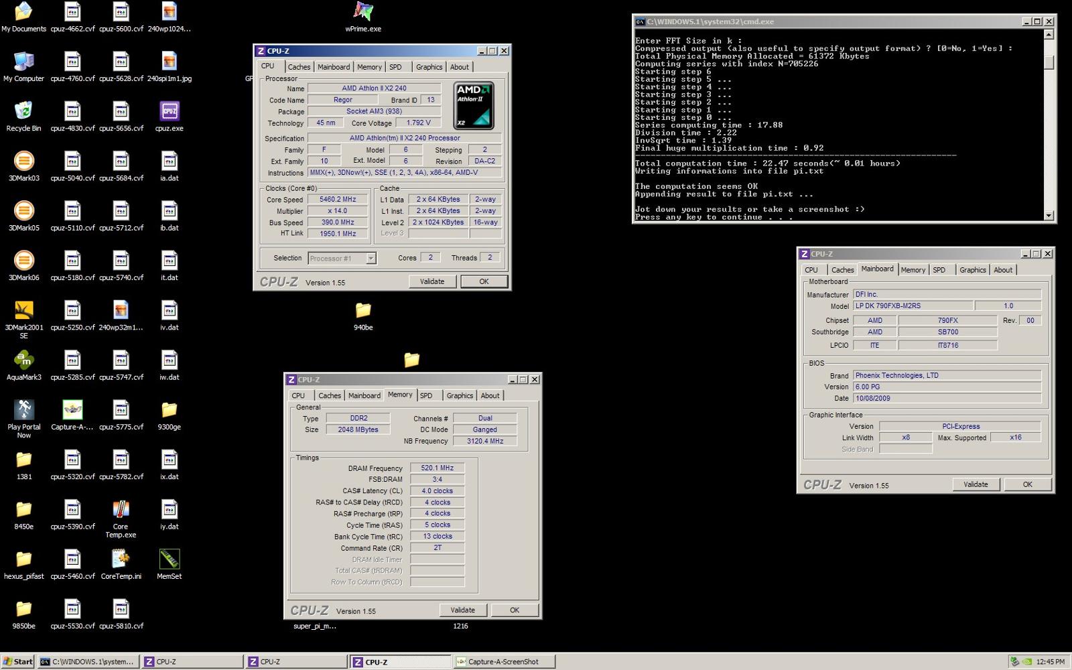This screenshot has width=1072, height=670.
Task: Click Validate in CPU-Z CPU window
Action: point(432,281)
